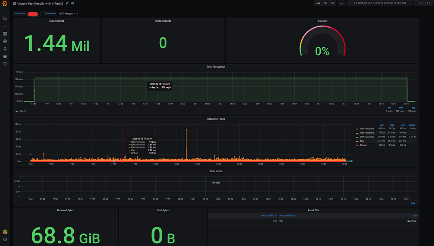Sort Response Times legend by avg

[403, 125]
